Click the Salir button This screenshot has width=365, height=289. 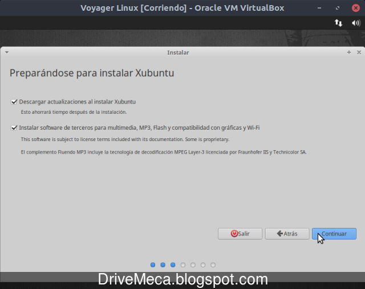click(240, 233)
